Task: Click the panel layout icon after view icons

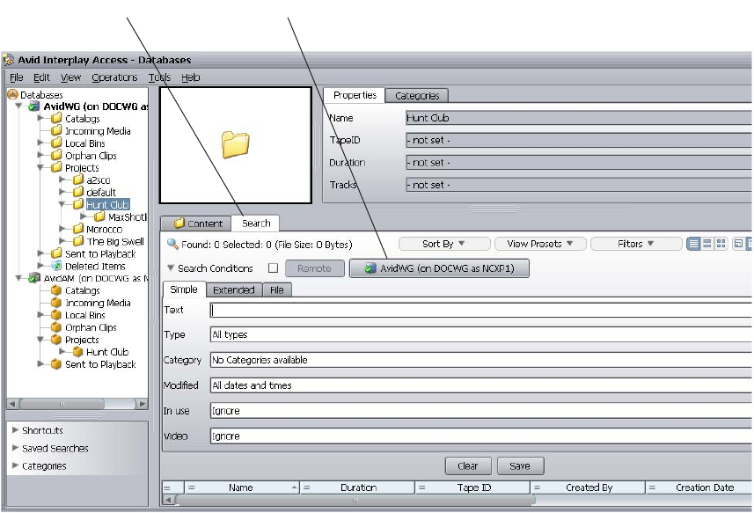Action: (x=738, y=244)
